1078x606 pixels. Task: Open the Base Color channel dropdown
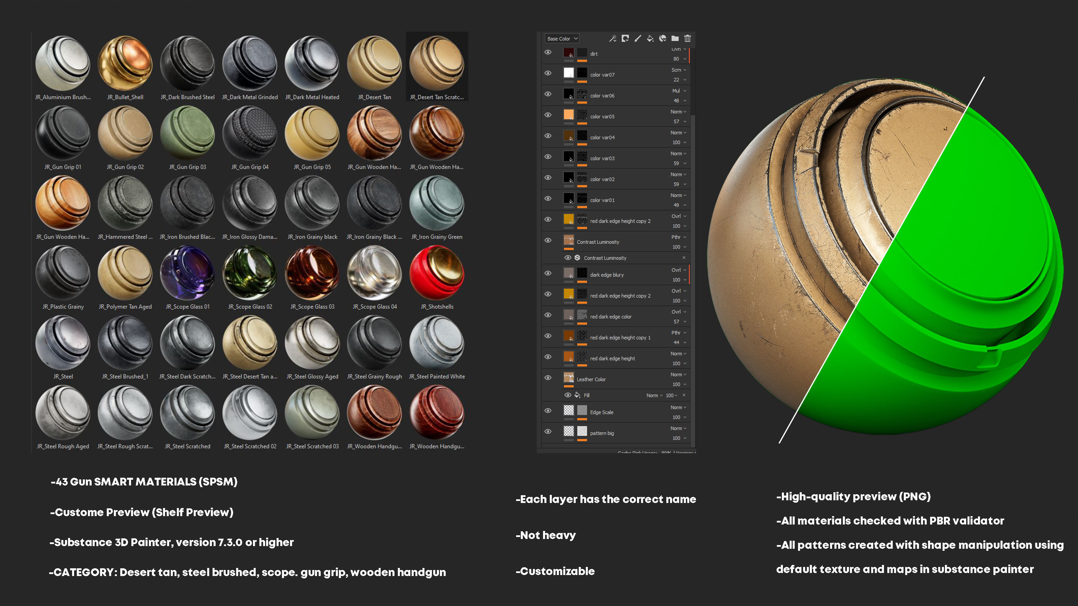(x=562, y=38)
